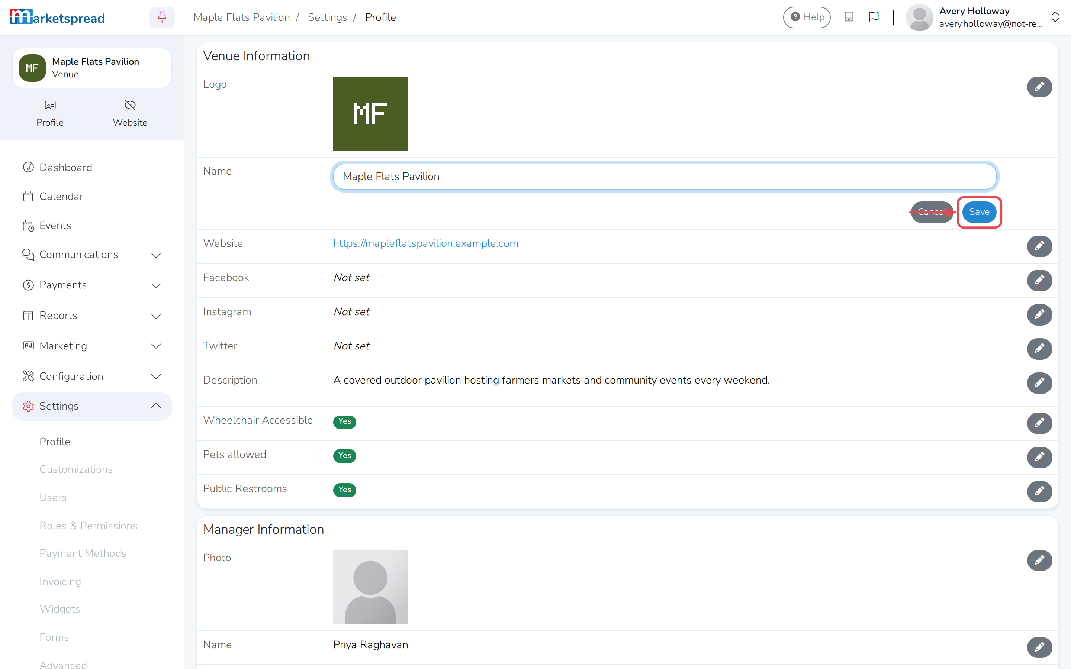Screen dimensions: 1071x669
Task: Click the pin sidebar icon
Action: point(162,17)
